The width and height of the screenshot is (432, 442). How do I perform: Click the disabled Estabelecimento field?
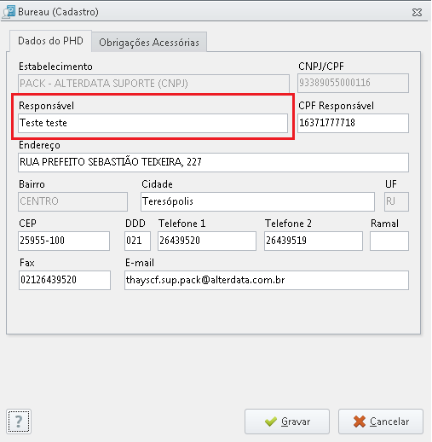coord(153,84)
